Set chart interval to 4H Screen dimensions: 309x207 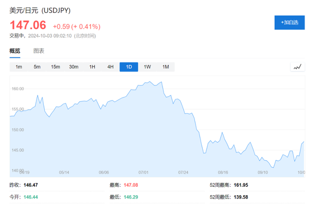(x=110, y=67)
